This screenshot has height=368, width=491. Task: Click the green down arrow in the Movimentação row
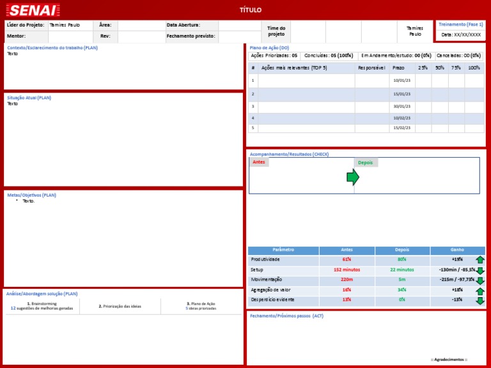tap(479, 280)
